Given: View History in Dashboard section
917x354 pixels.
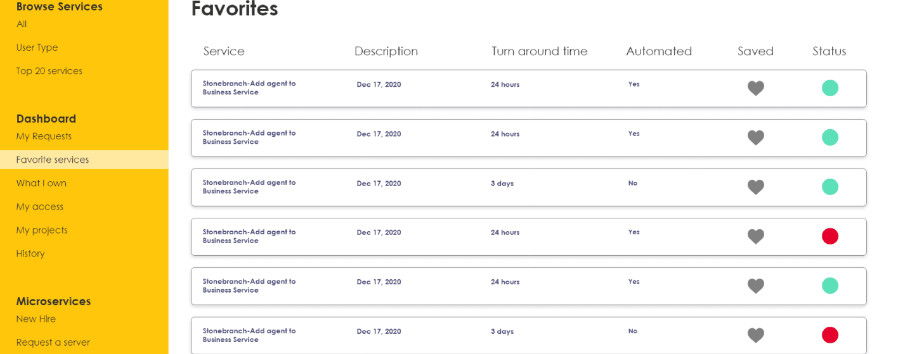Looking at the screenshot, I should [x=30, y=253].
